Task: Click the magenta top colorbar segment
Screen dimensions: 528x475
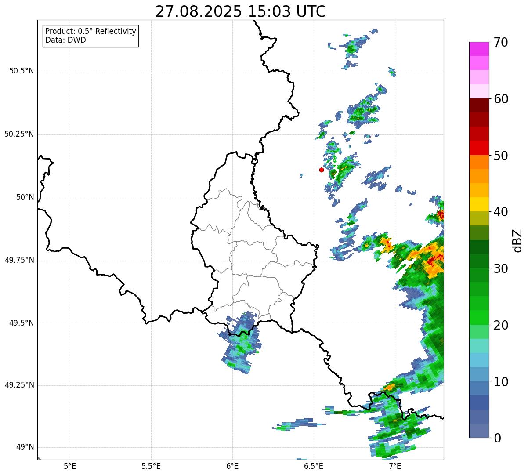Action: point(479,49)
